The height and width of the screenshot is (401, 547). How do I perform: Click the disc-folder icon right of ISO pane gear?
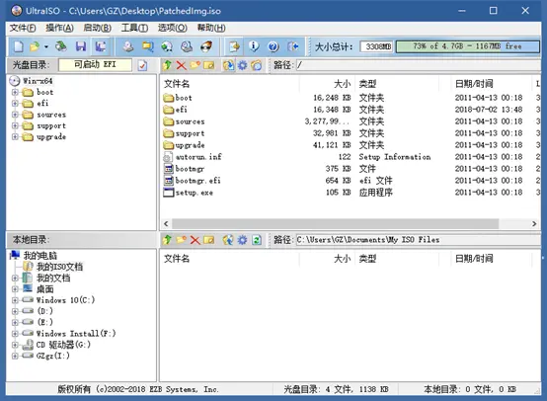(257, 65)
